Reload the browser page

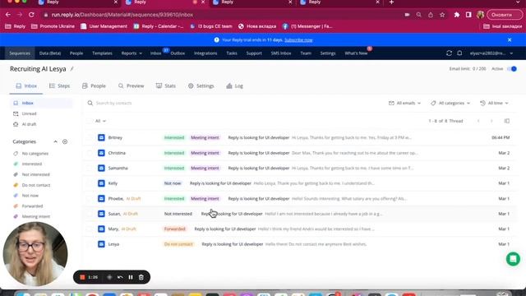click(x=31, y=15)
